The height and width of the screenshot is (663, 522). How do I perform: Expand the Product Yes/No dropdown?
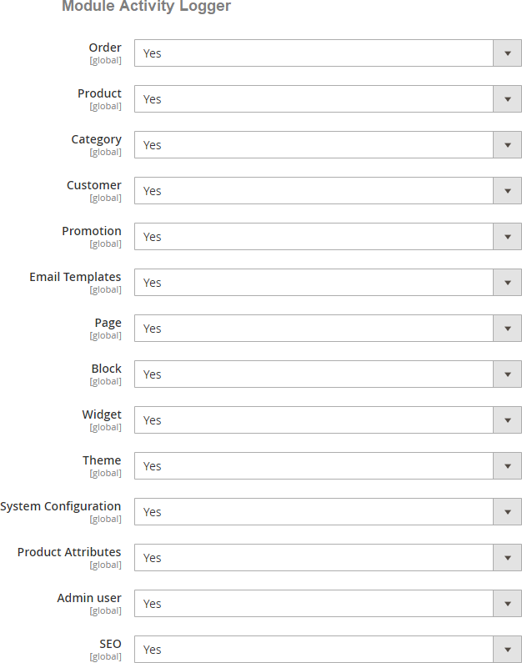click(x=327, y=99)
